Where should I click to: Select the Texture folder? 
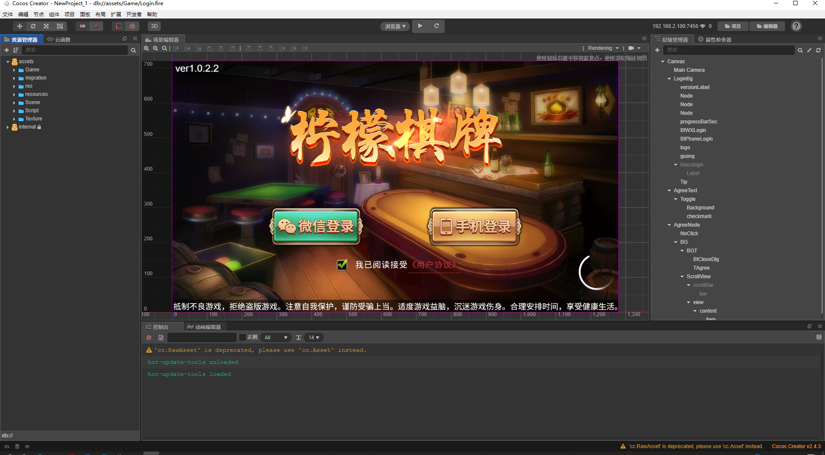(x=34, y=119)
